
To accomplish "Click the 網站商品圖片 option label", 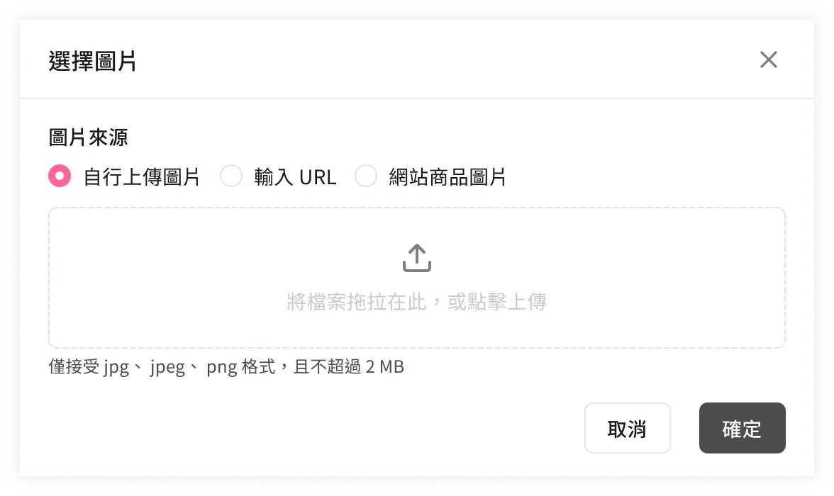I will coord(447,177).
